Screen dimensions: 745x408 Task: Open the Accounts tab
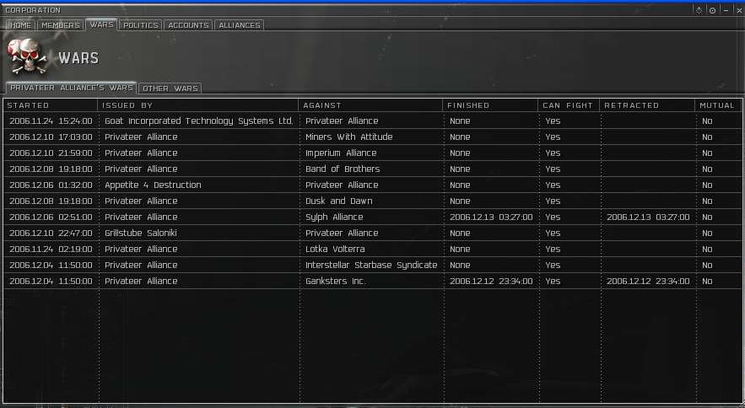188,25
